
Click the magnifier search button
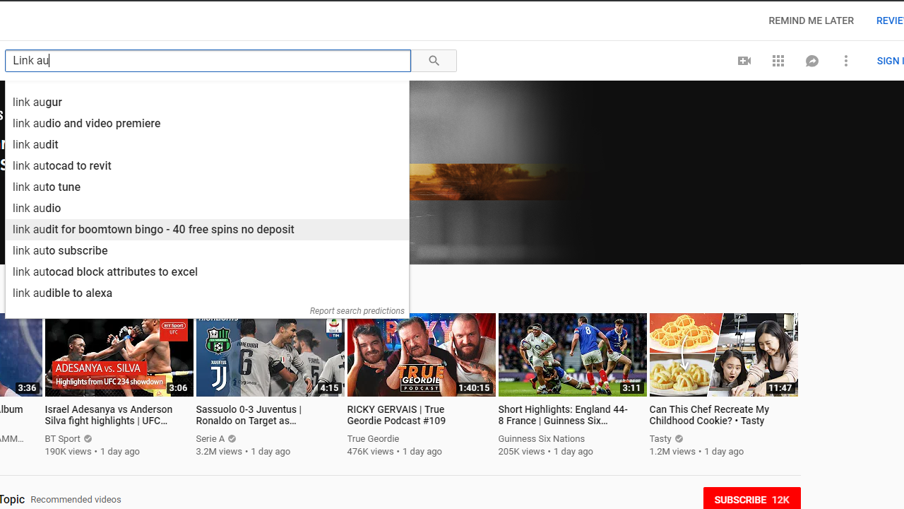point(434,61)
